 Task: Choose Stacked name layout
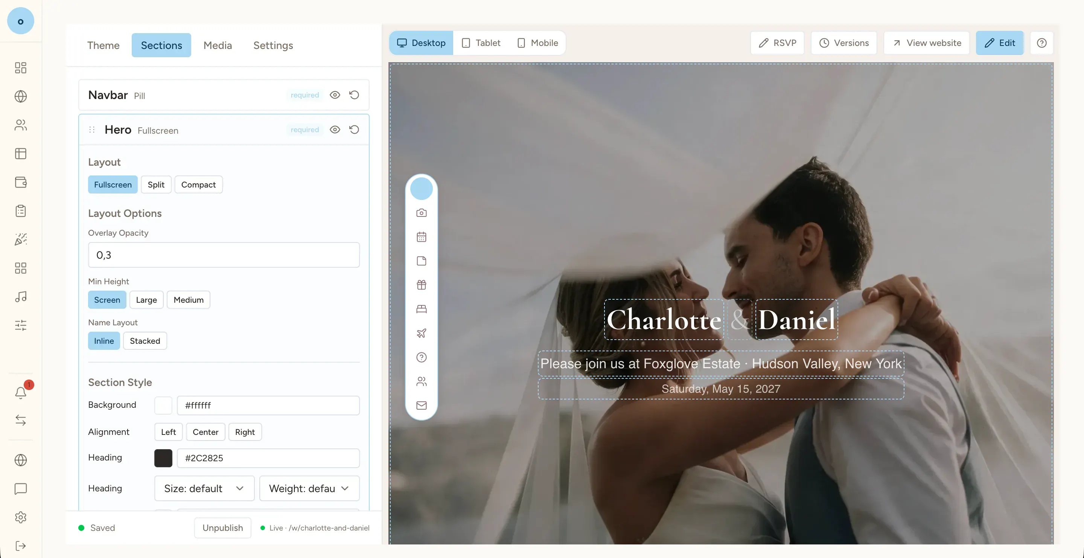click(145, 341)
